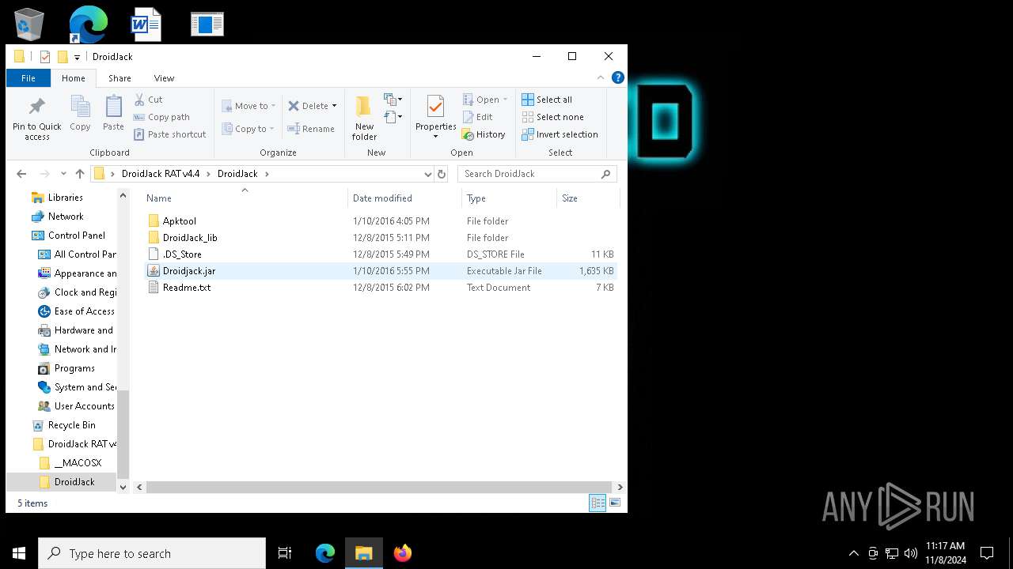Click Paste shortcut in ribbon
The height and width of the screenshot is (569, 1013).
pos(169,134)
